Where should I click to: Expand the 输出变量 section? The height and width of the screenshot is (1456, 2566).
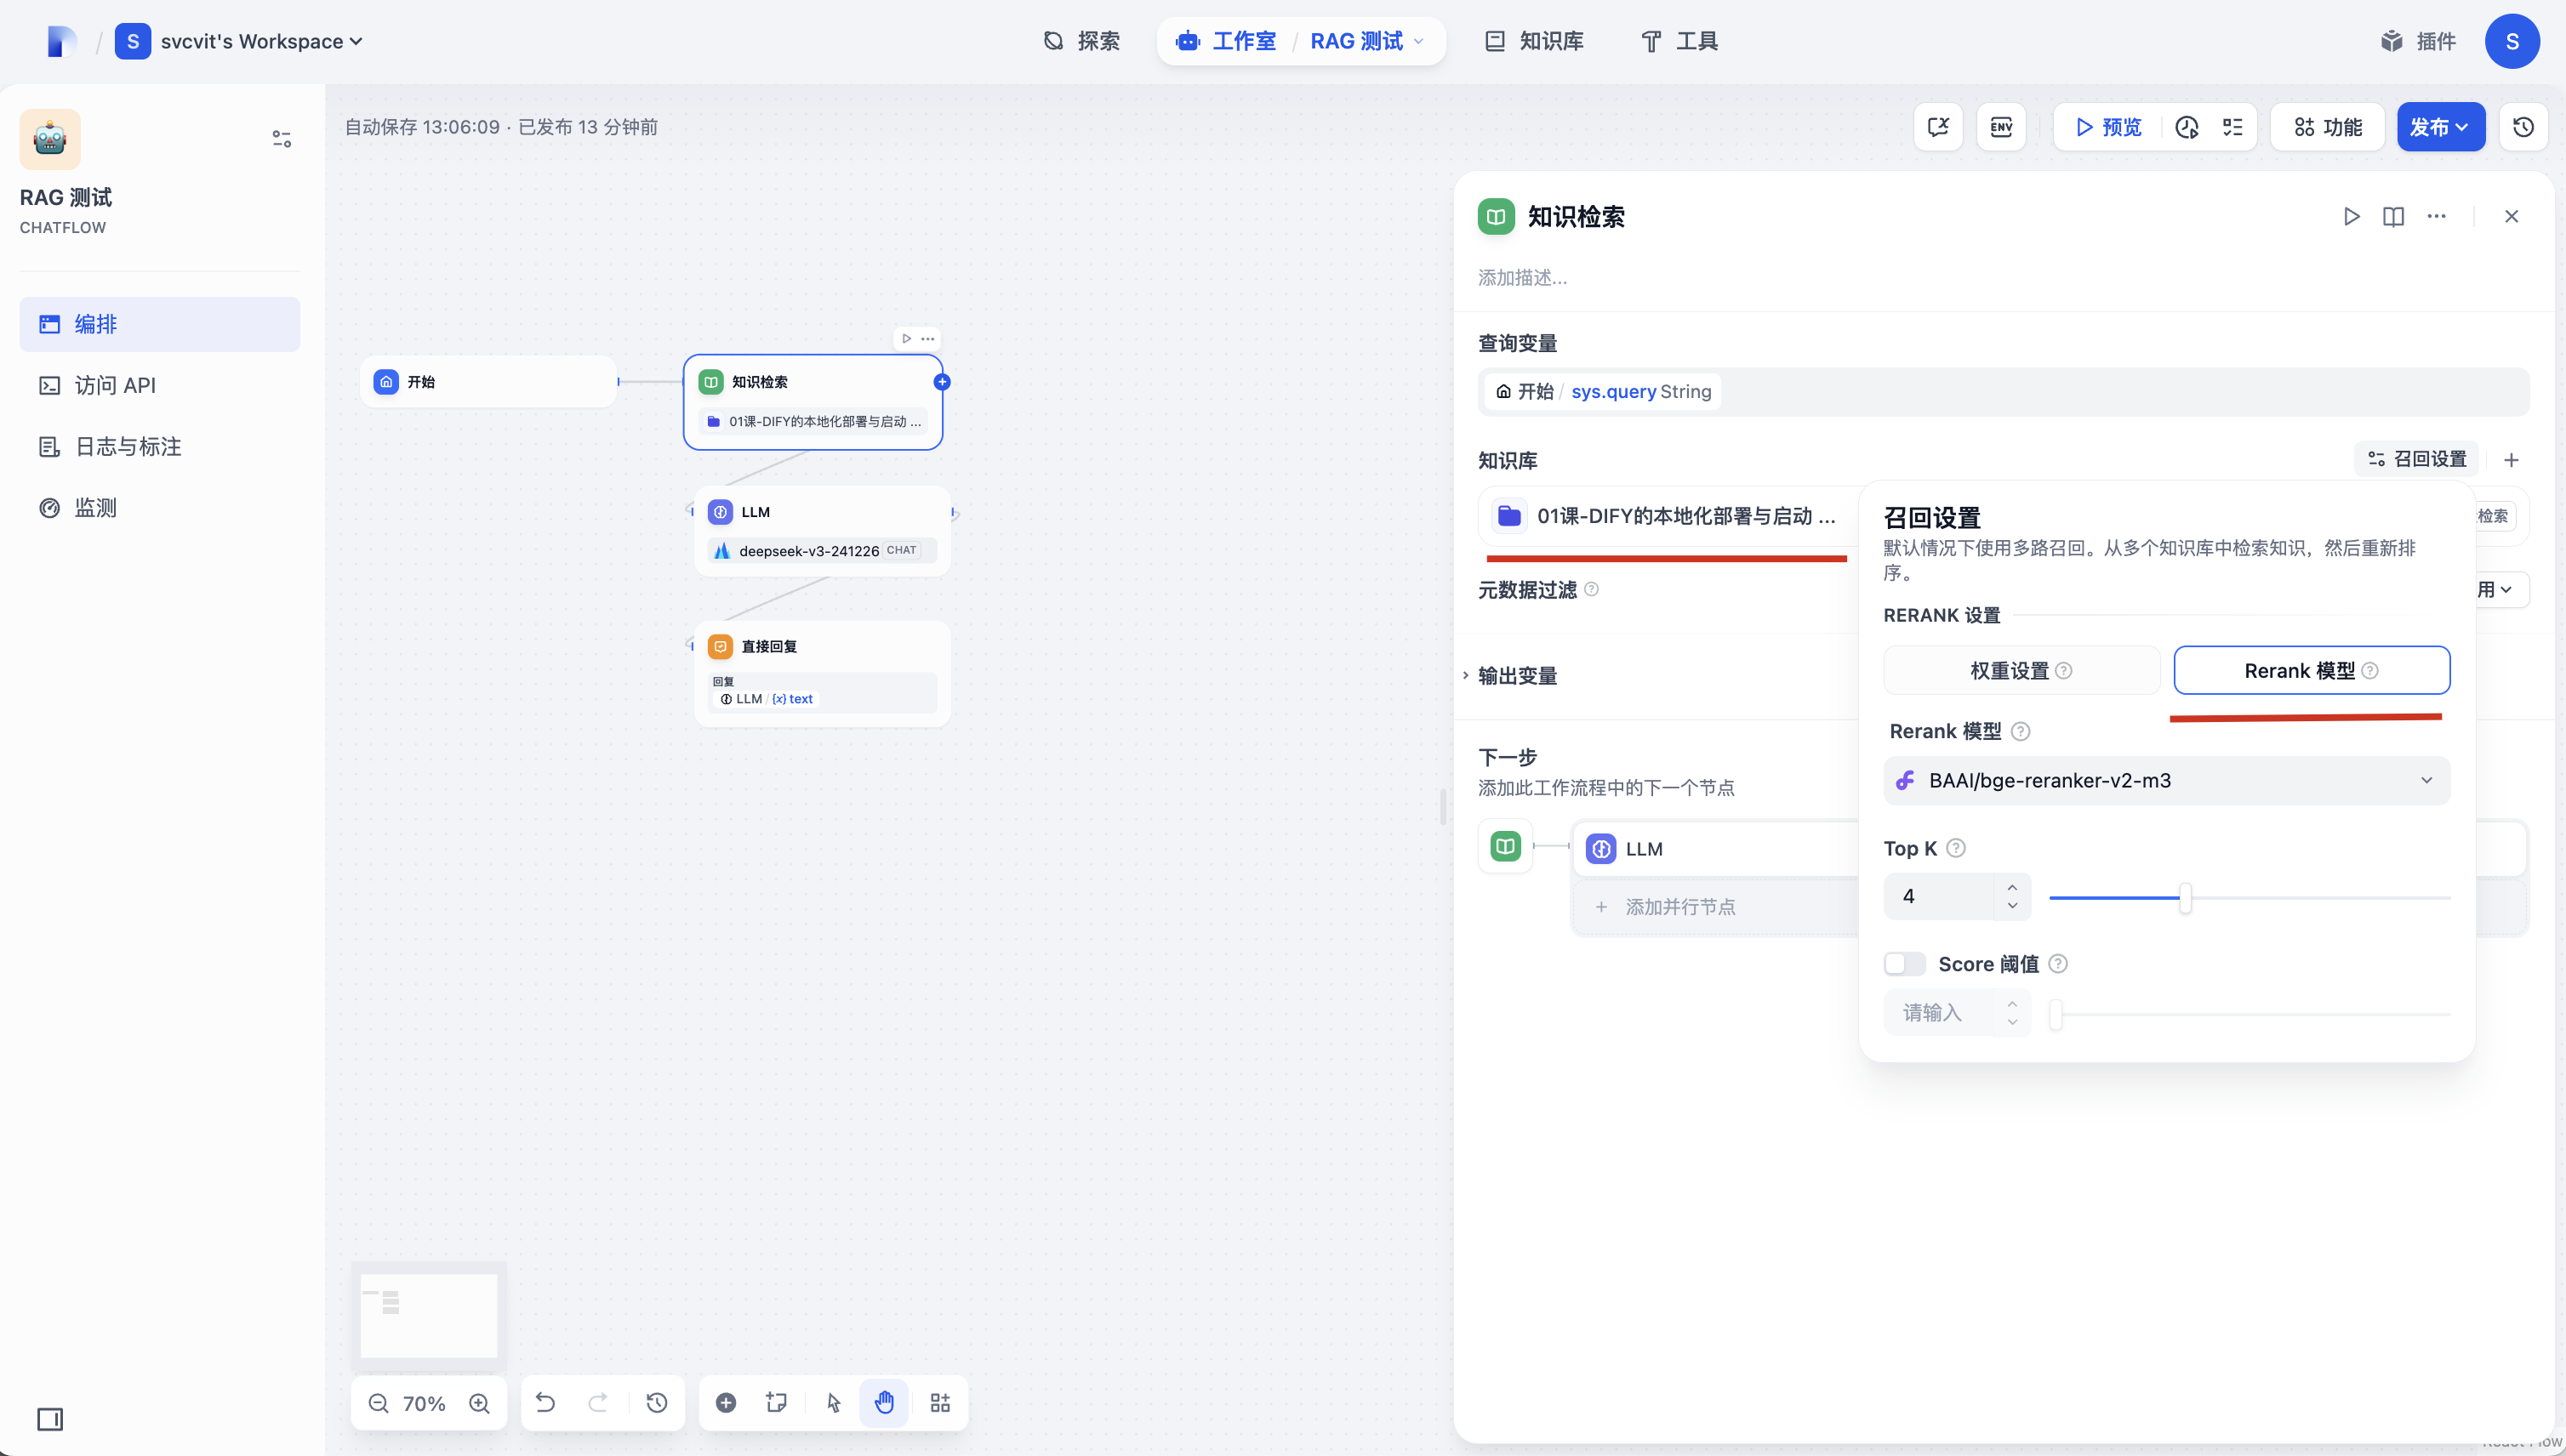[x=1517, y=676]
